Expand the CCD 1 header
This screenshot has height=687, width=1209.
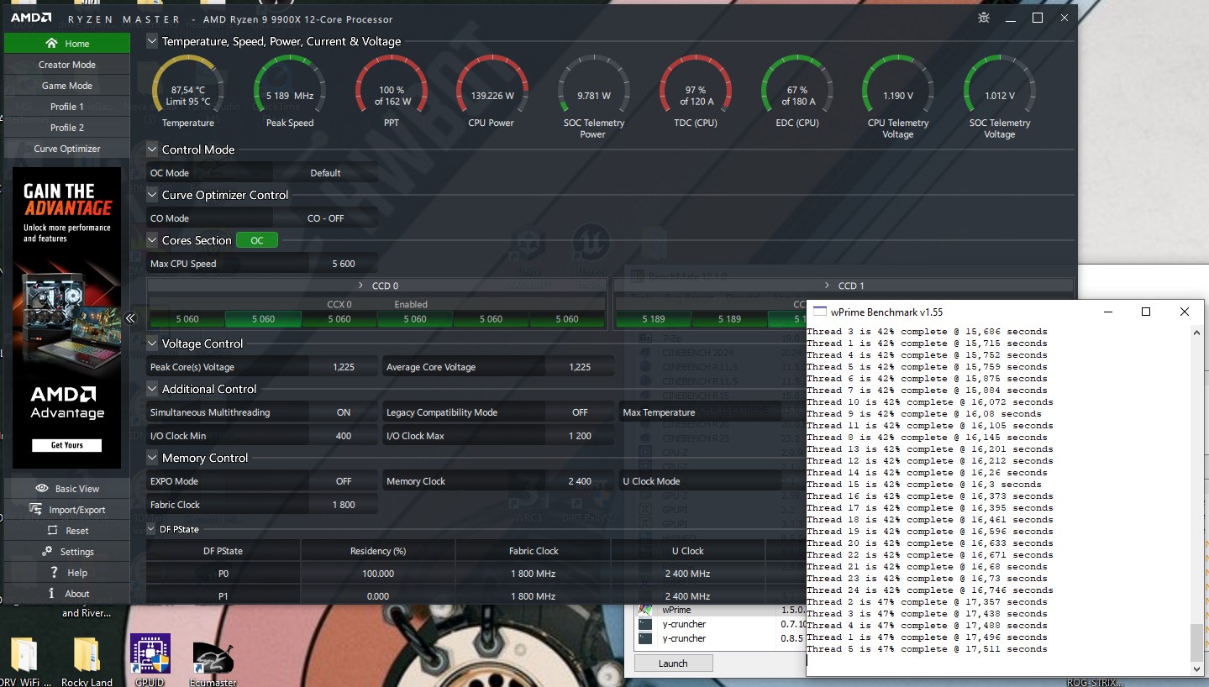pyautogui.click(x=844, y=286)
